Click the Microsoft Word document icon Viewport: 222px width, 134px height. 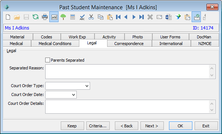point(169,17)
